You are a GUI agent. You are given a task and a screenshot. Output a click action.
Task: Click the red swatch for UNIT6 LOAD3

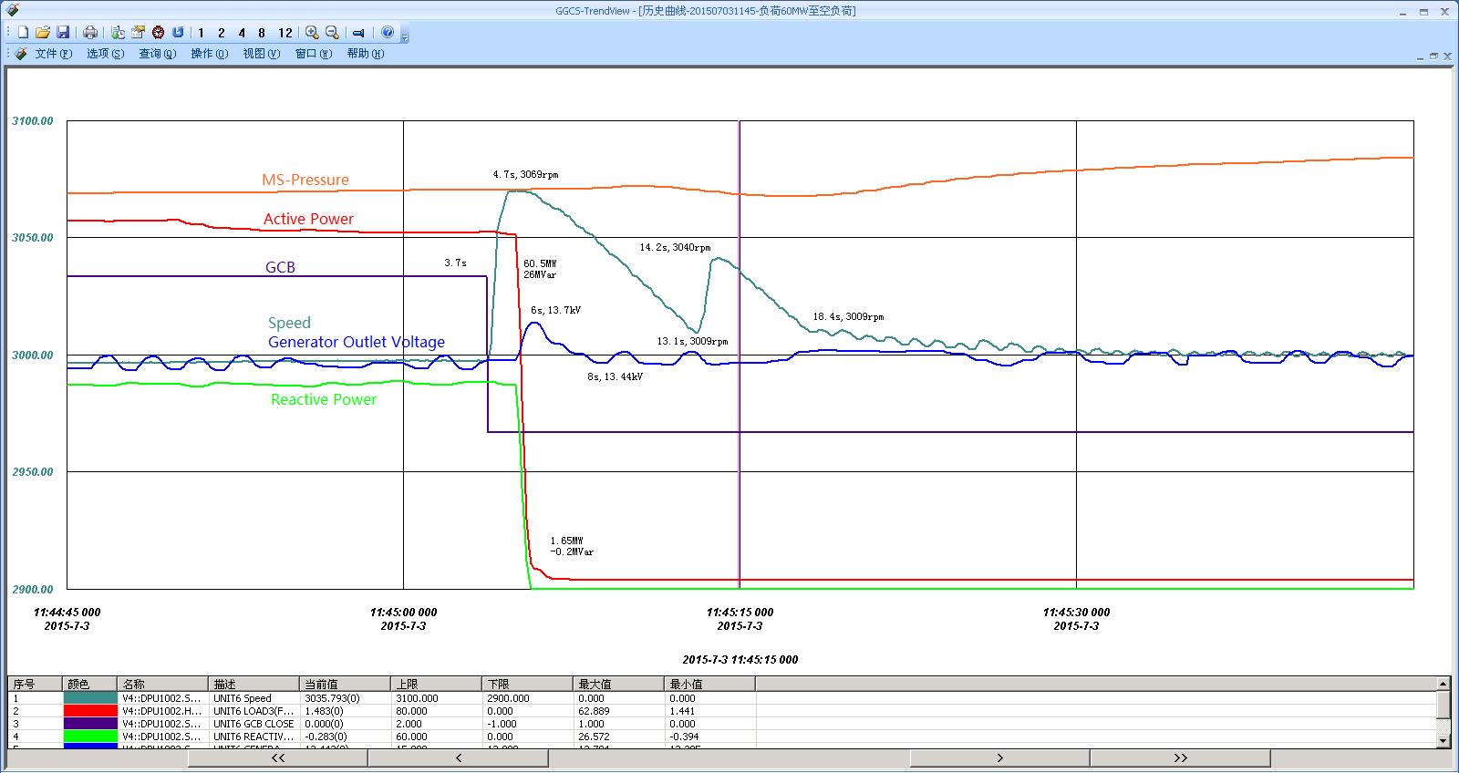(90, 711)
